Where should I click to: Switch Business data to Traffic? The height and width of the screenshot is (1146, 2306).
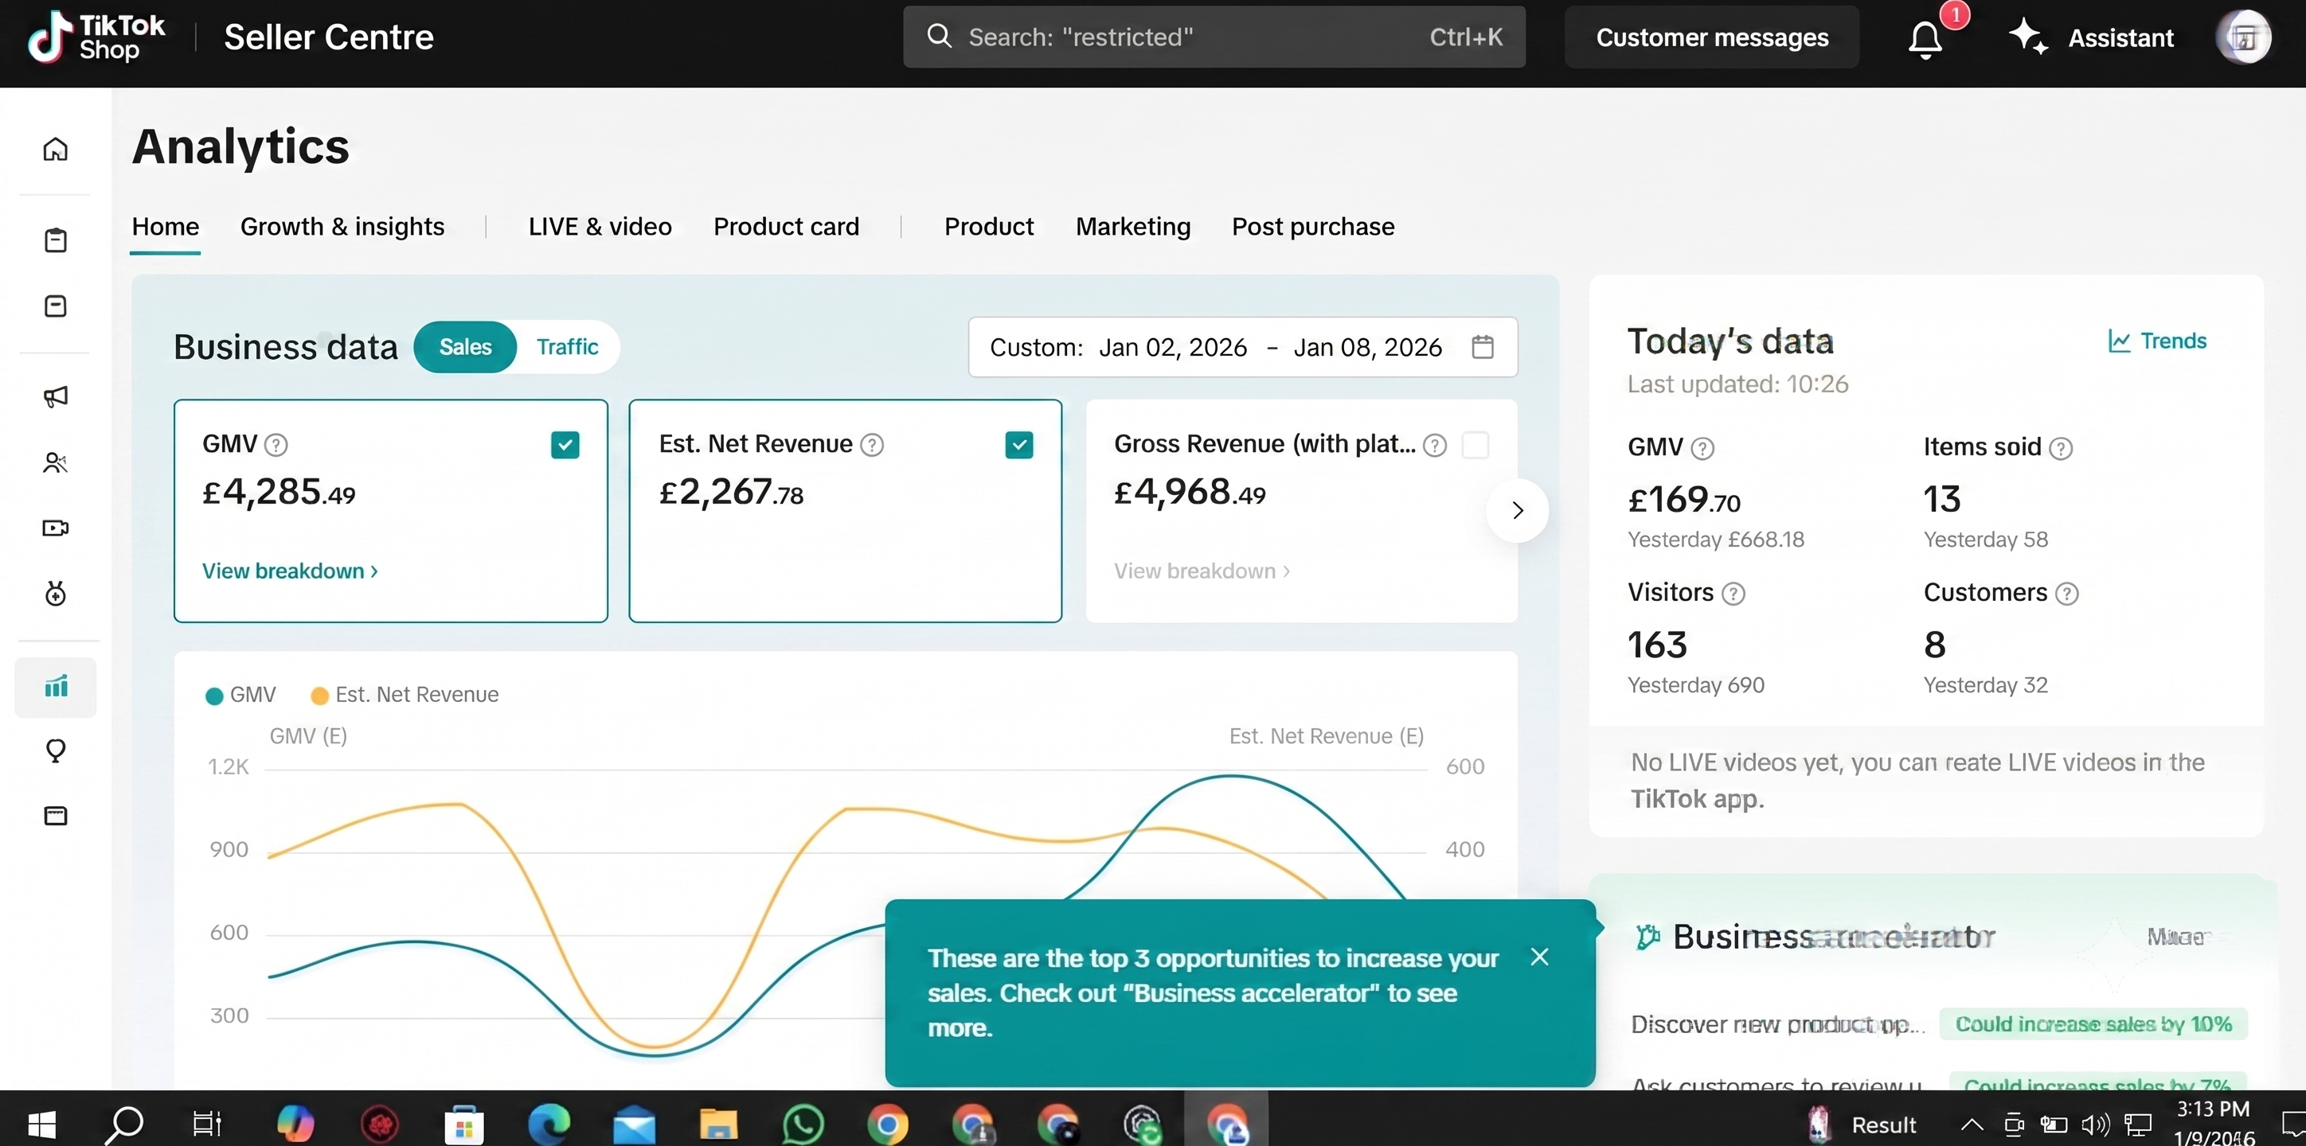point(568,347)
